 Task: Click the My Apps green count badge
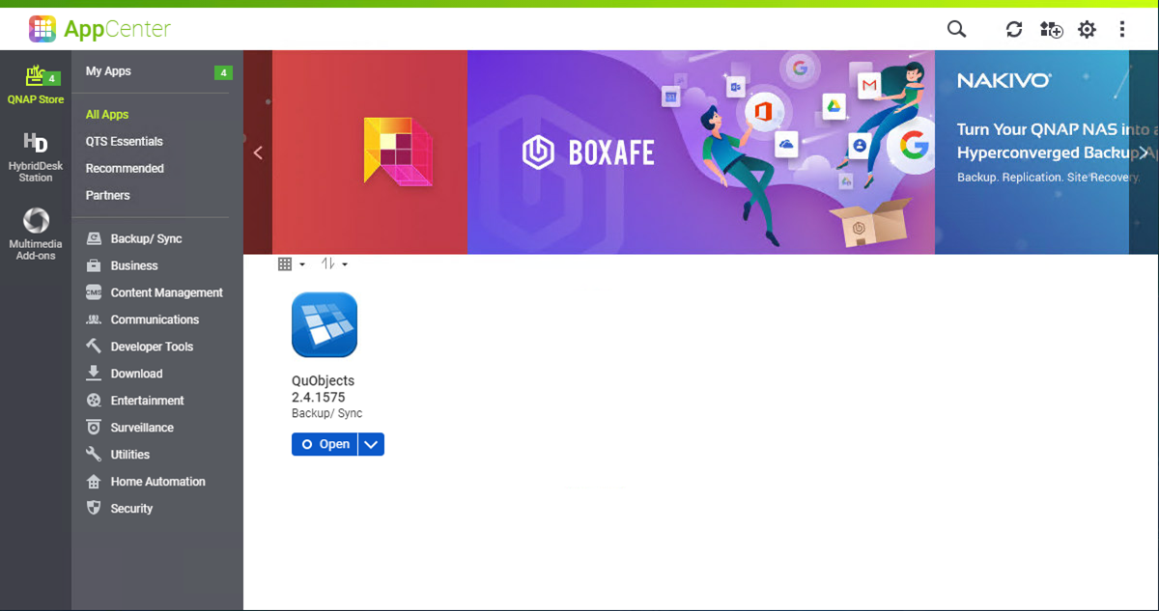tap(223, 72)
